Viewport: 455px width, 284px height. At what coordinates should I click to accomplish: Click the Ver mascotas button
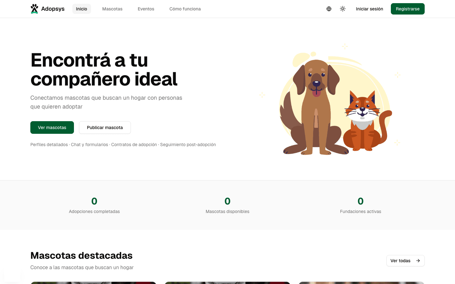[52, 127]
